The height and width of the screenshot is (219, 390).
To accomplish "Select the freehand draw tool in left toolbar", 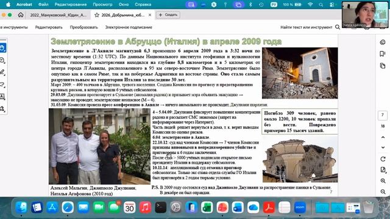I will [2, 85].
